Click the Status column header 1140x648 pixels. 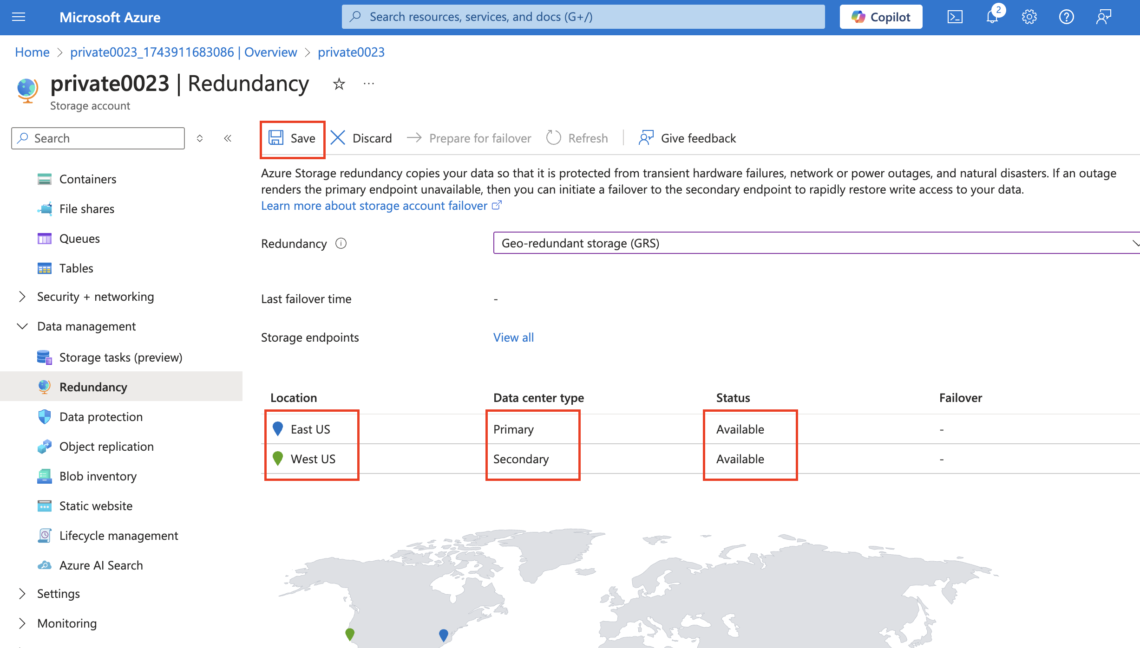[733, 398]
